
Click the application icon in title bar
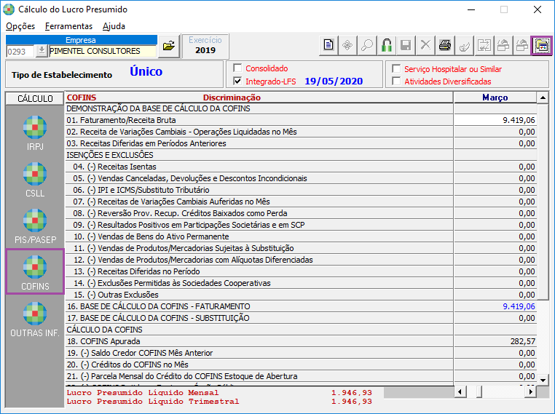[x=9, y=9]
